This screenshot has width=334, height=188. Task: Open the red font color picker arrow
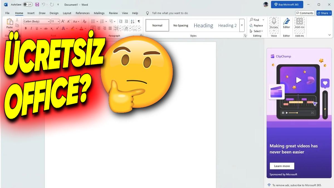85,28
